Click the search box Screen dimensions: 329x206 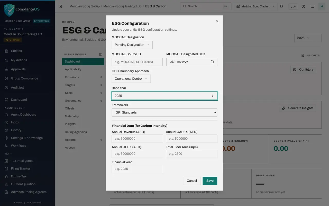tap(205, 6)
